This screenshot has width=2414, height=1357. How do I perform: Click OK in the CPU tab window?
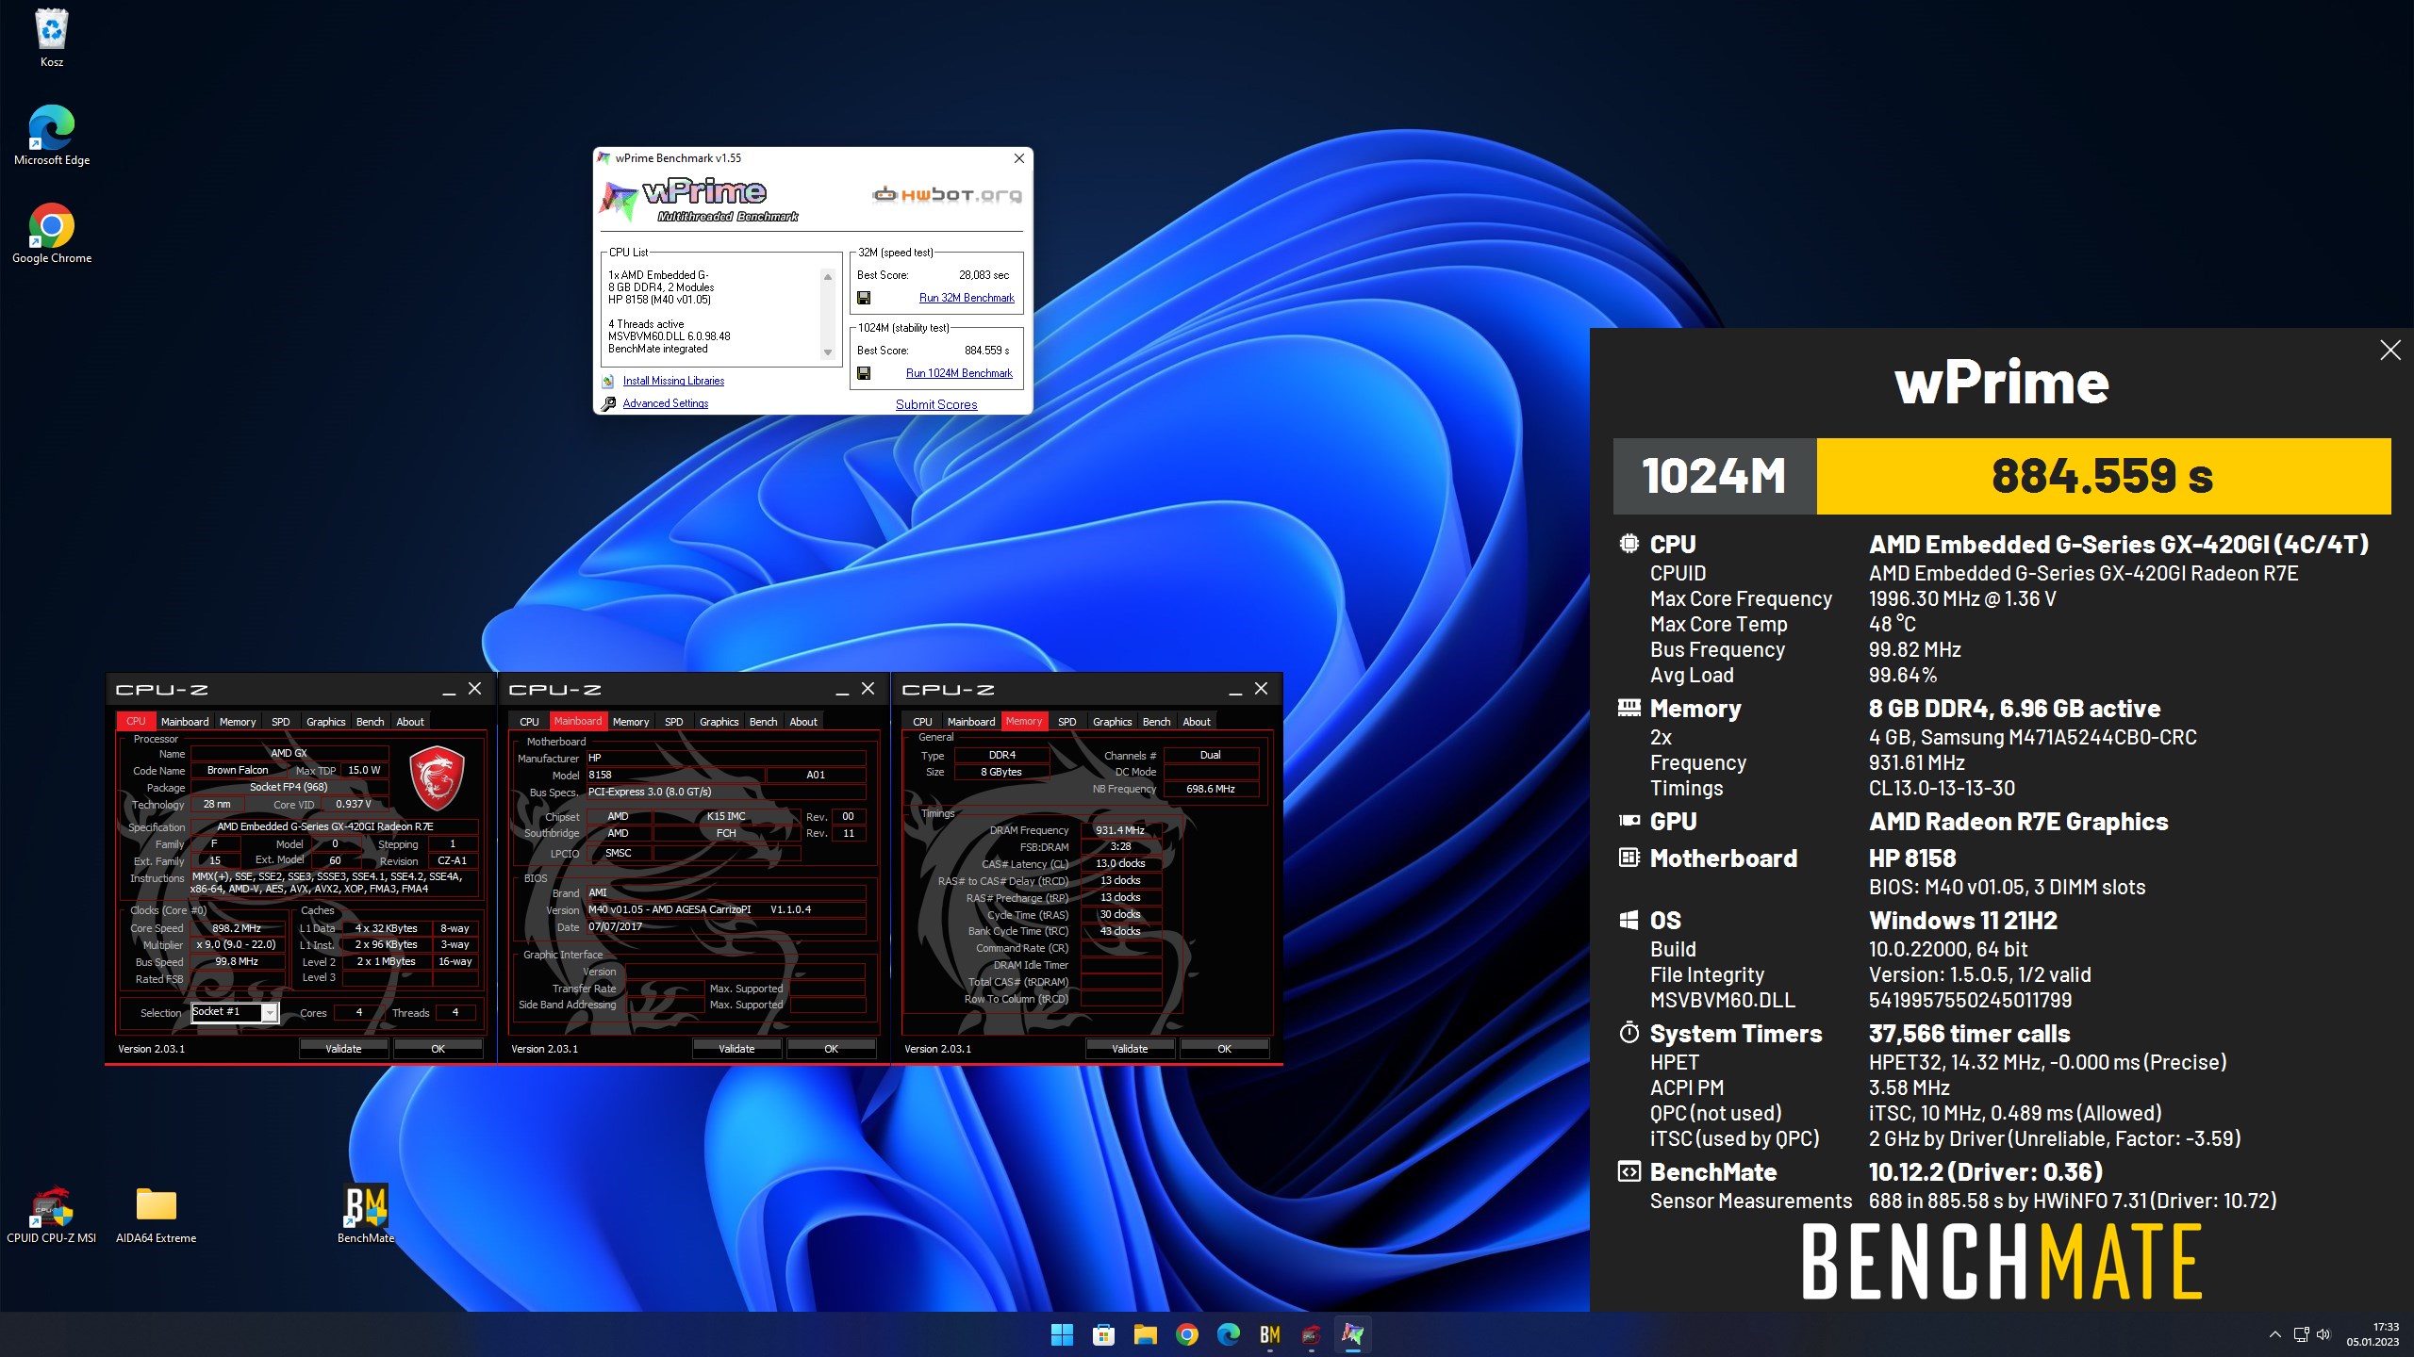(438, 1048)
